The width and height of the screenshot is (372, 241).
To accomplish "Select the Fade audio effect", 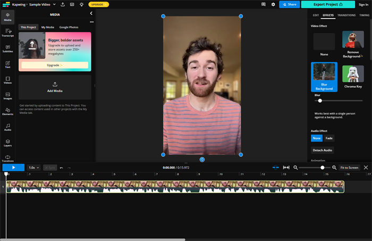I will click(x=329, y=138).
